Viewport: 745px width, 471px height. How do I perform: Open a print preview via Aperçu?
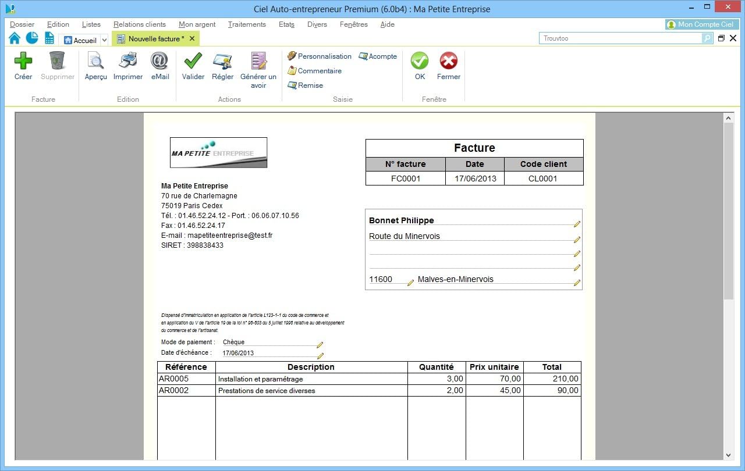pyautogui.click(x=95, y=65)
